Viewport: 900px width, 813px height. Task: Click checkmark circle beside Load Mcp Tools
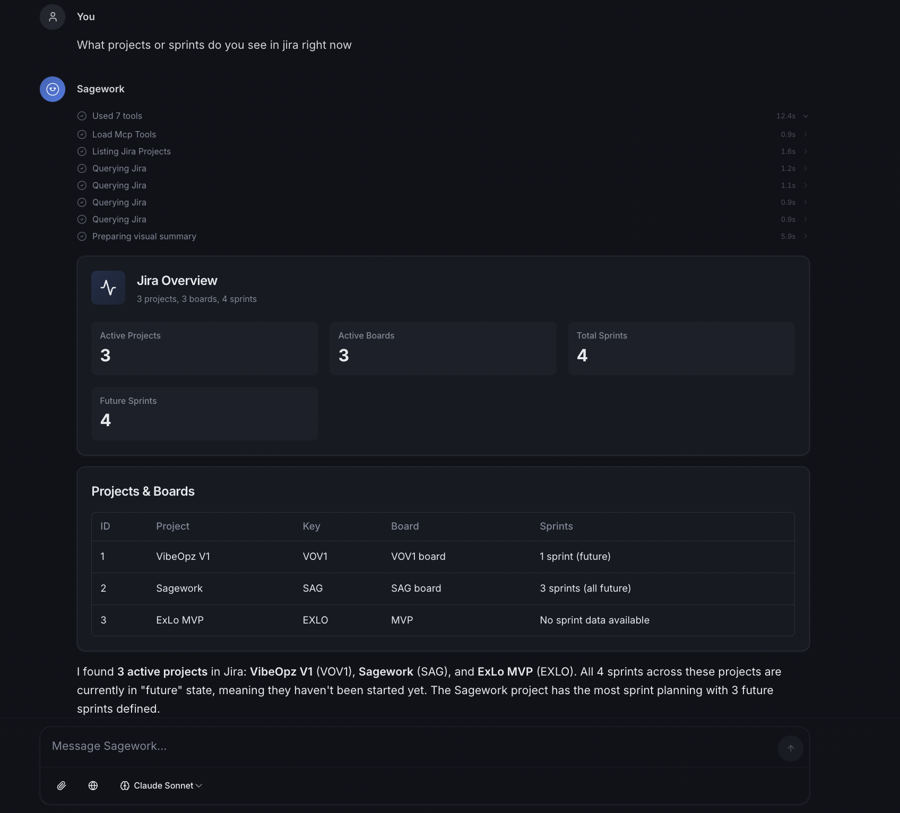(82, 134)
